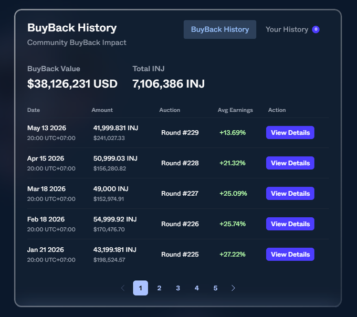Click the 7,106,386 INJ total
This screenshot has width=357, height=317.
(169, 84)
